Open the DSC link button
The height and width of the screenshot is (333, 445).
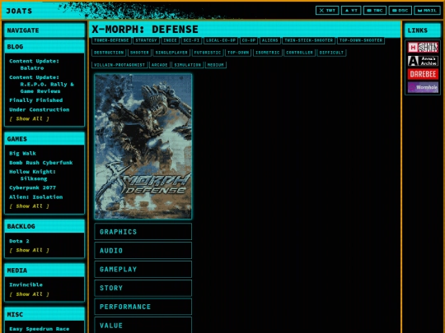point(400,11)
